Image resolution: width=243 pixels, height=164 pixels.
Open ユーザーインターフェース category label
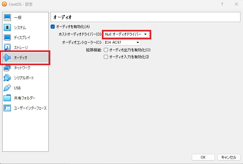(x=30, y=108)
